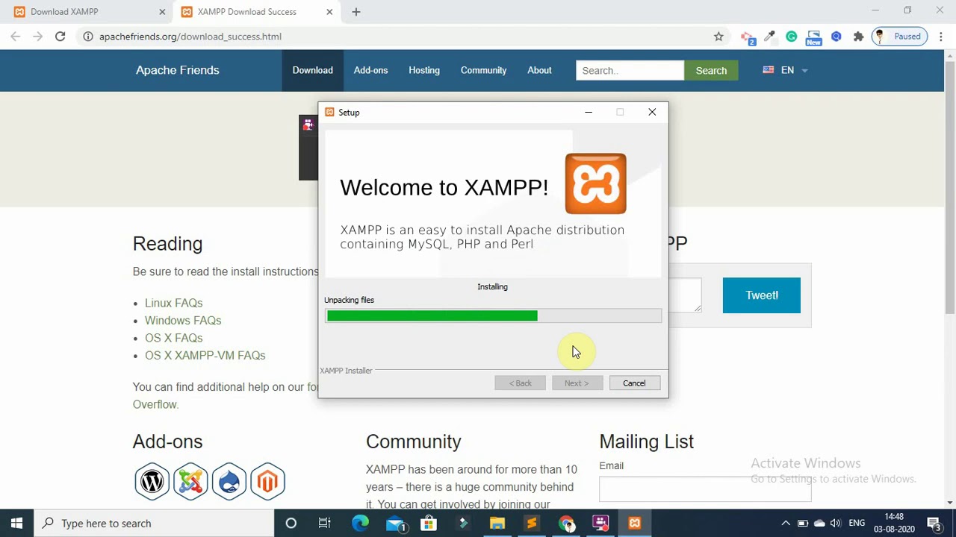Launch Microsoft Edge from taskbar
Image resolution: width=956 pixels, height=537 pixels.
pyautogui.click(x=360, y=524)
